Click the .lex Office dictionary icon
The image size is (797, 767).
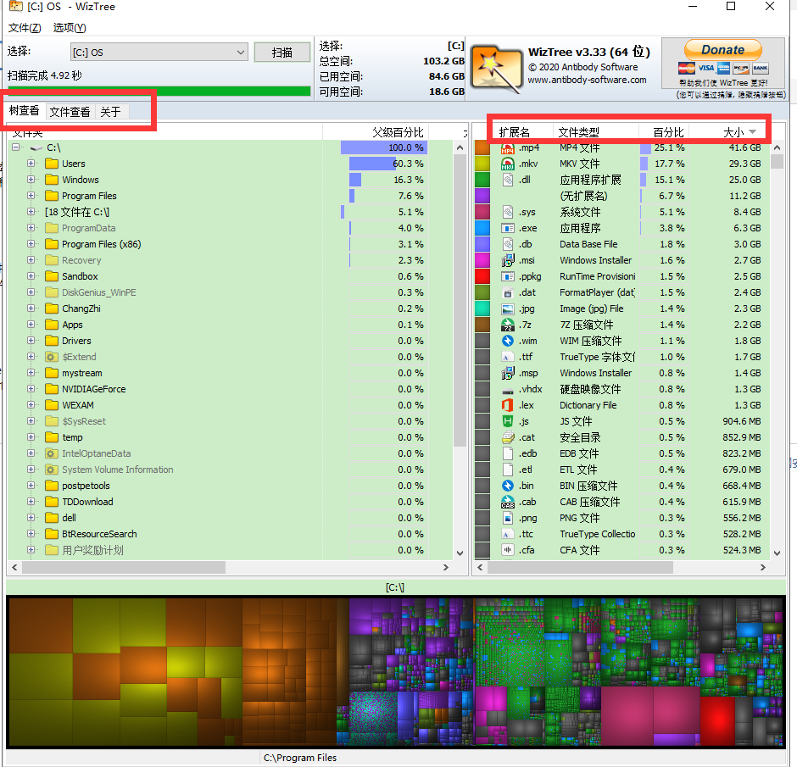click(x=508, y=405)
